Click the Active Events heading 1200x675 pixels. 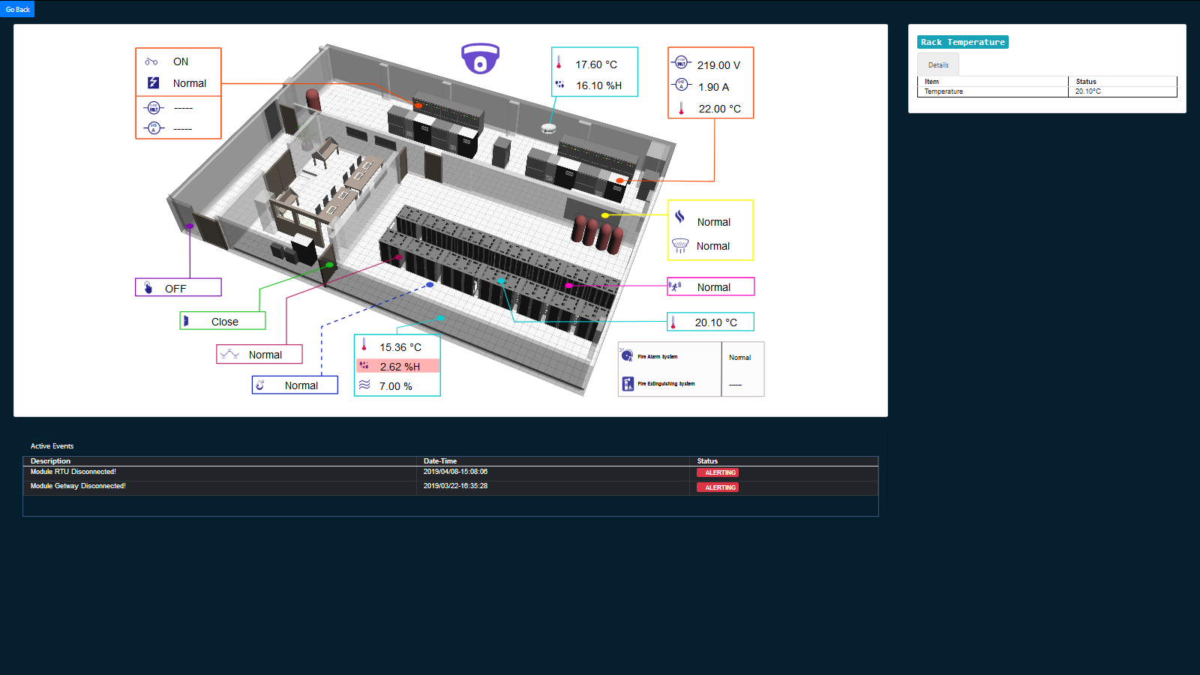[52, 446]
